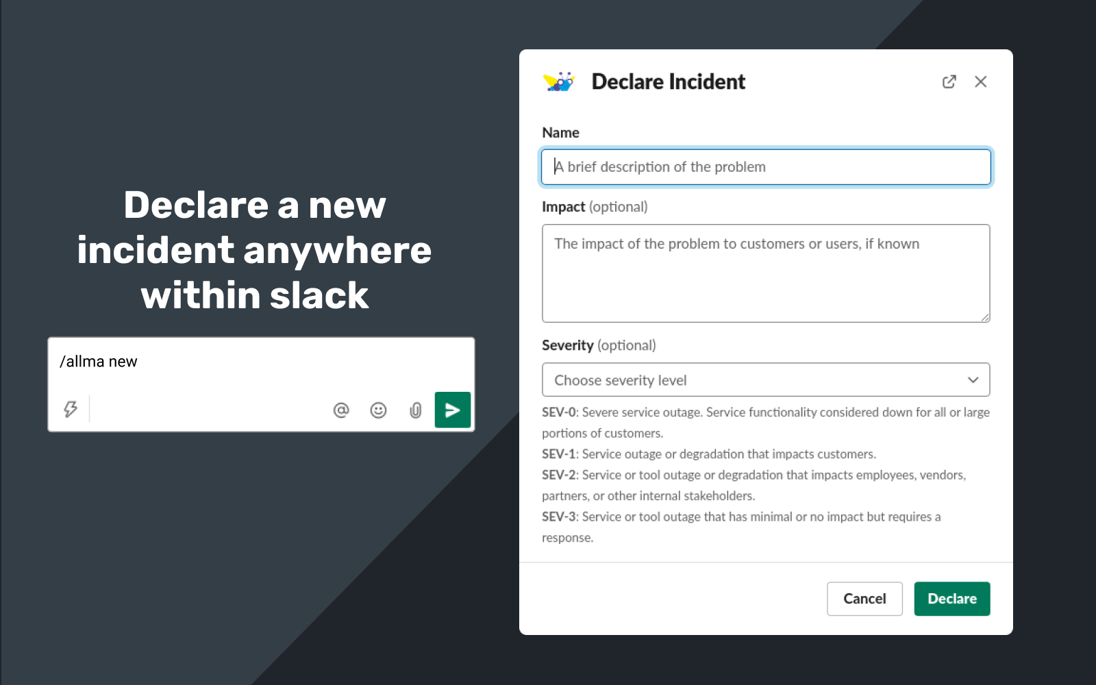Click the Name field label
This screenshot has width=1096, height=685.
(560, 132)
